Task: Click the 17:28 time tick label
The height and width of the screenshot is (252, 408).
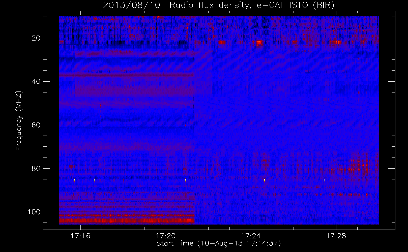Action: coord(336,236)
